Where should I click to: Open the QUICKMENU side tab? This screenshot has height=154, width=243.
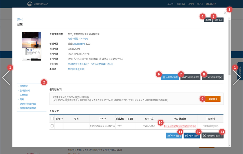point(240,71)
